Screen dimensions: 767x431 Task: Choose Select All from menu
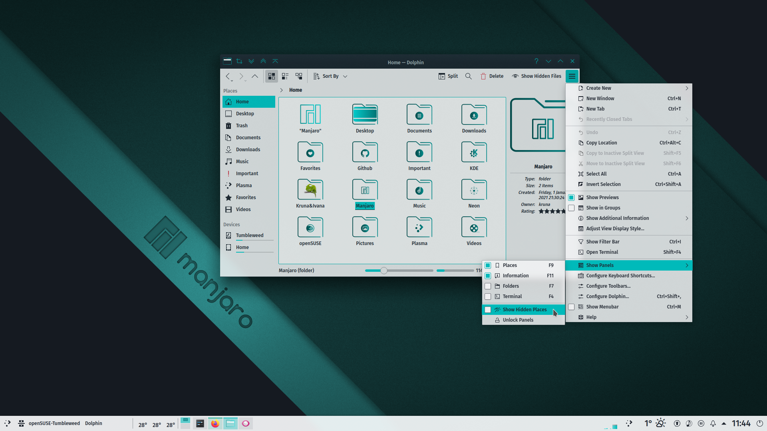[x=629, y=174]
